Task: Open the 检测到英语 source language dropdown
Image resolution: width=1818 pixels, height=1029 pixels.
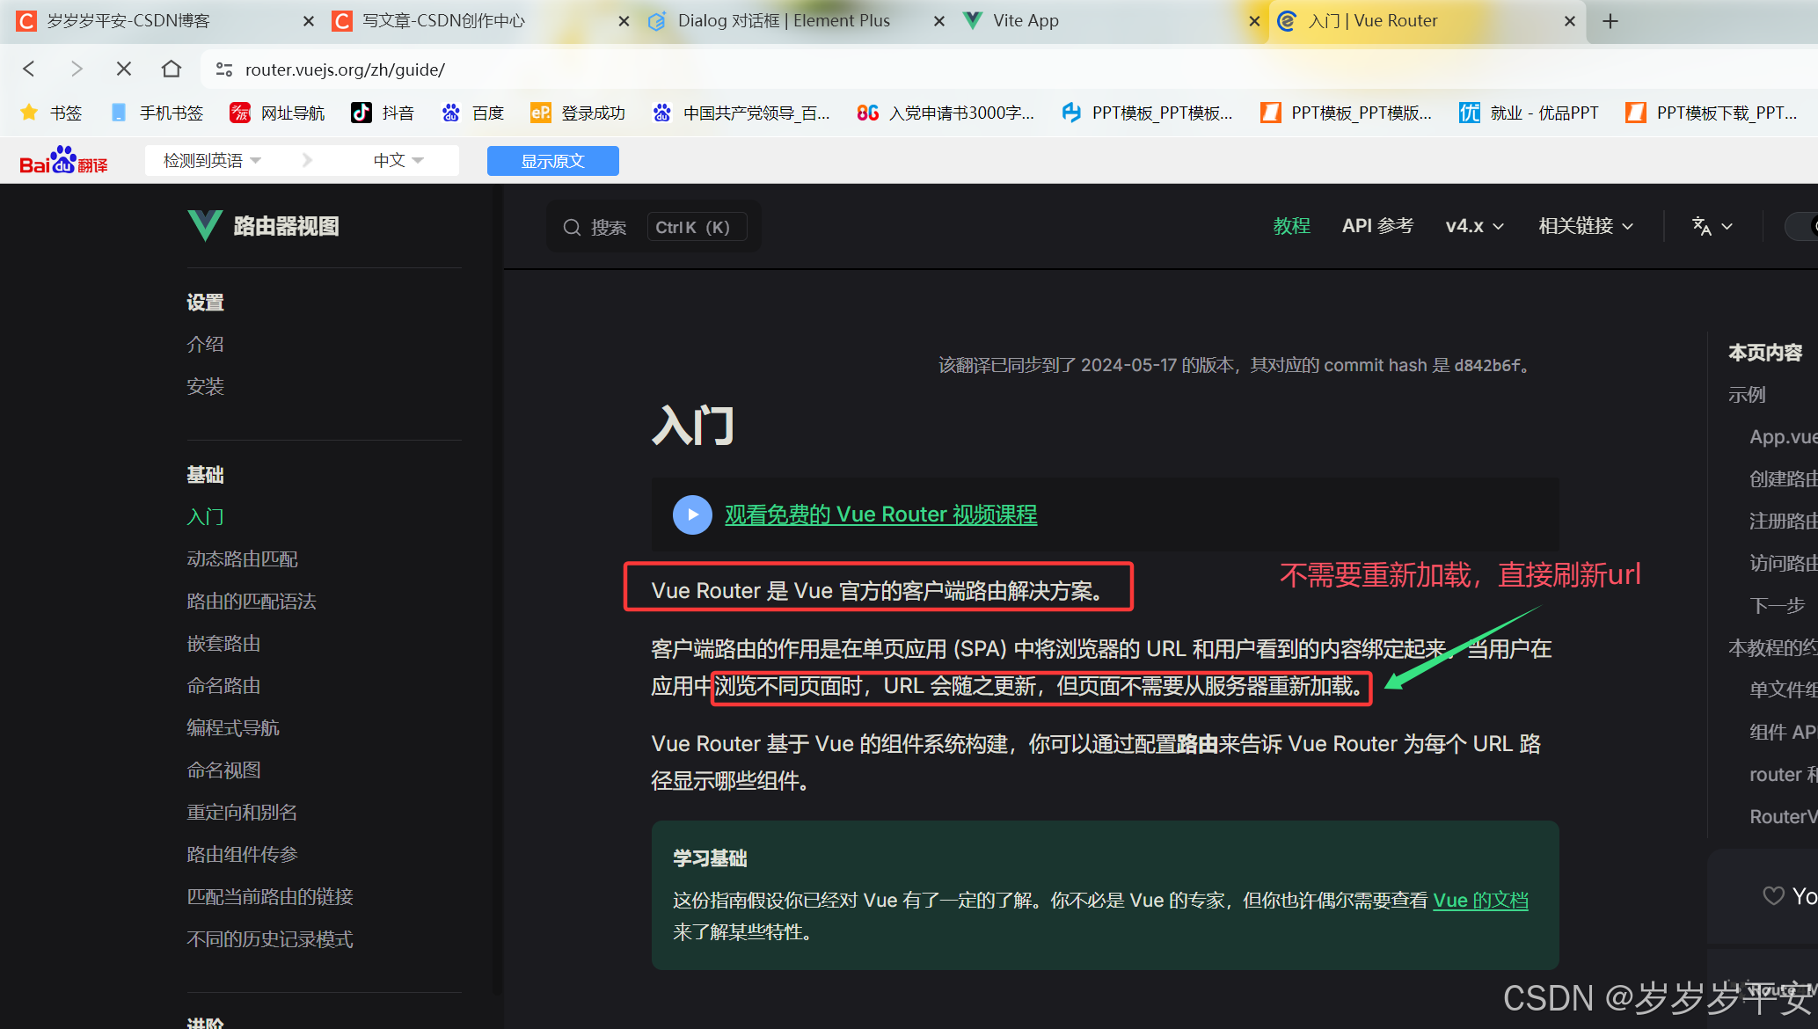Action: pyautogui.click(x=213, y=161)
